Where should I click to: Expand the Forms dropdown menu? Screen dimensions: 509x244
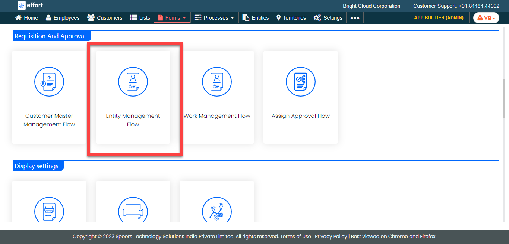point(172,18)
